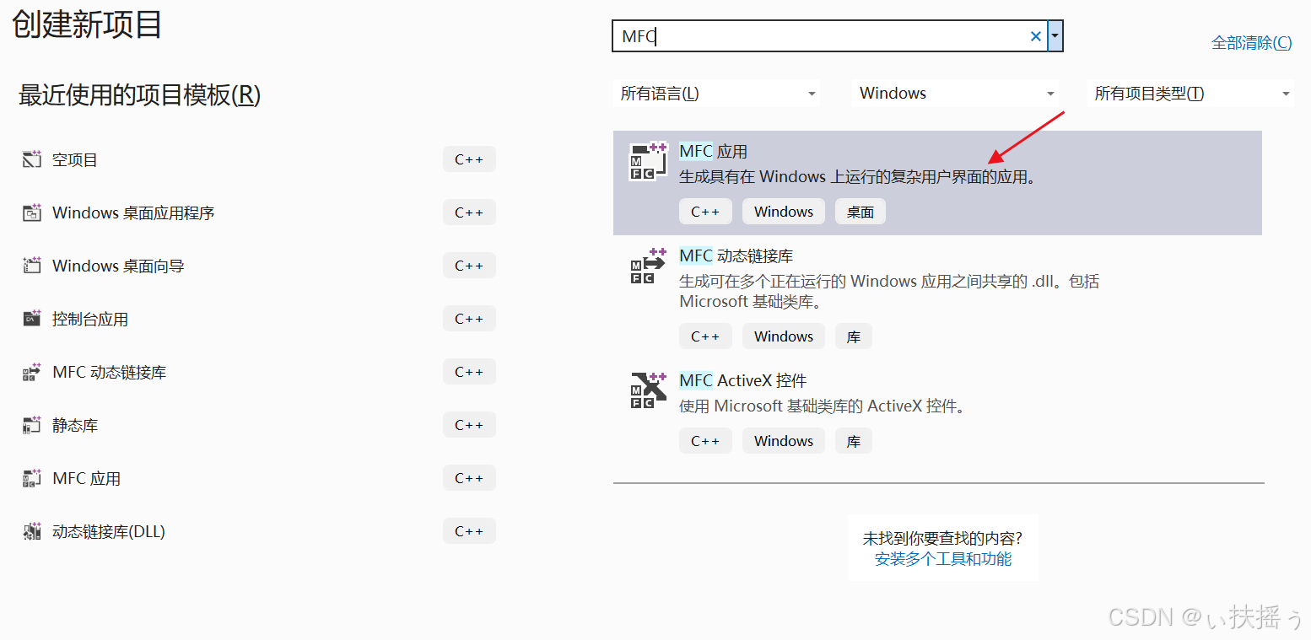
Task: Click C++ tag under MFC 动态链接库 result
Action: tap(705, 336)
